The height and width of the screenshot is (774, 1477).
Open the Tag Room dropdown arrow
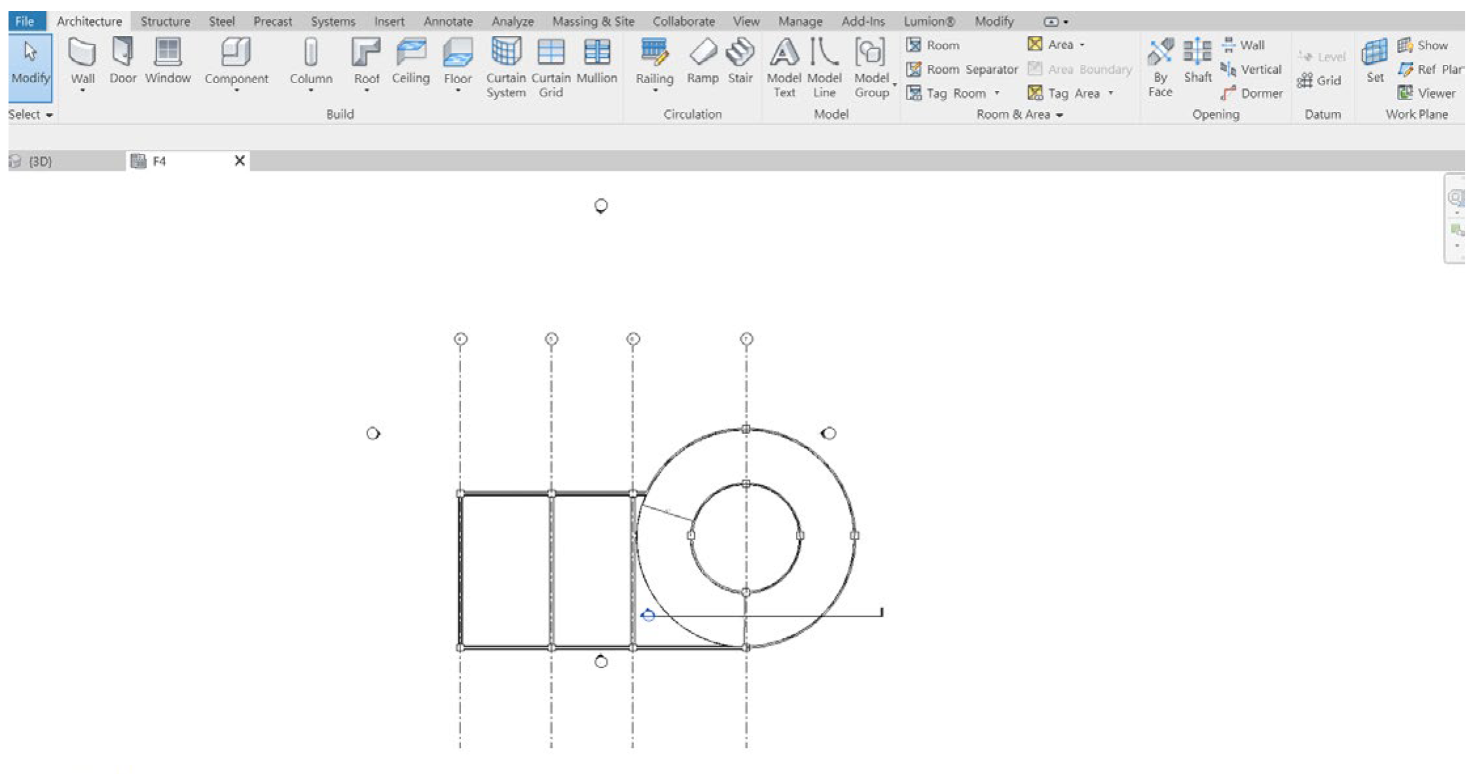[x=998, y=94]
